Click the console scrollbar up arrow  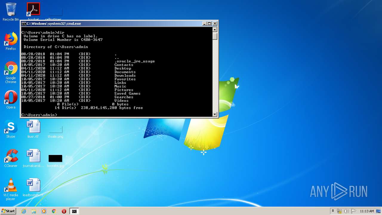point(215,30)
